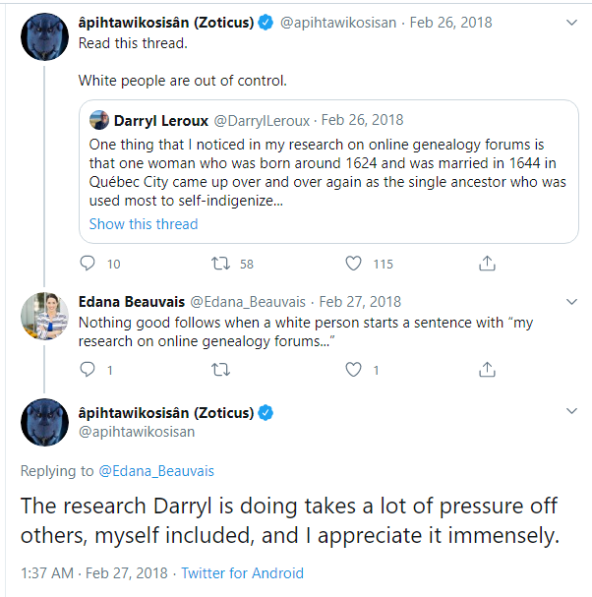The image size is (592, 597).
Task: Share the top tweet by âpihtawikosisân
Action: [487, 264]
